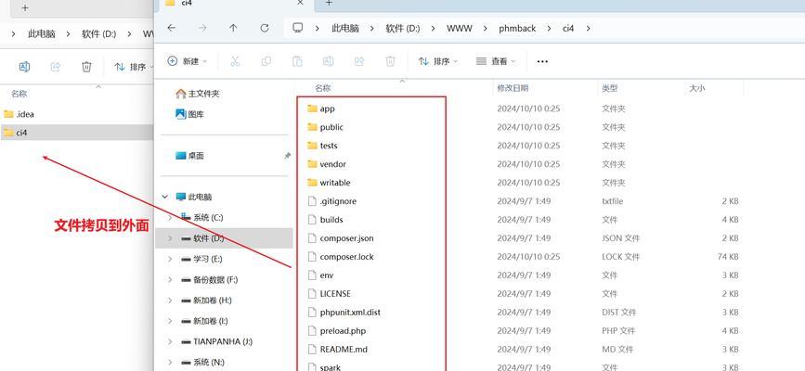Expand the 学习 (E:) drive node
The width and height of the screenshot is (805, 371).
pos(170,259)
